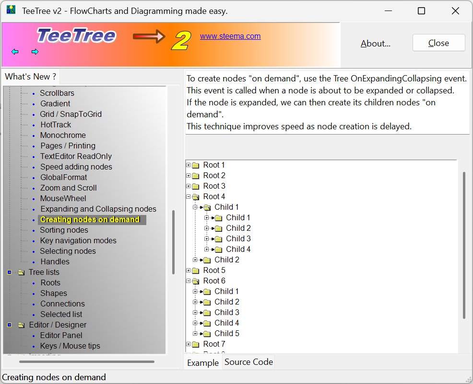Open Sorting nodes topic
This screenshot has height=384, width=473.
64,230
